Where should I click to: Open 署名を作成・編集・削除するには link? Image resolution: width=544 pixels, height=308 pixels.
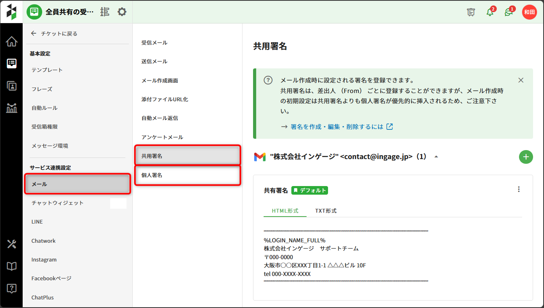337,127
